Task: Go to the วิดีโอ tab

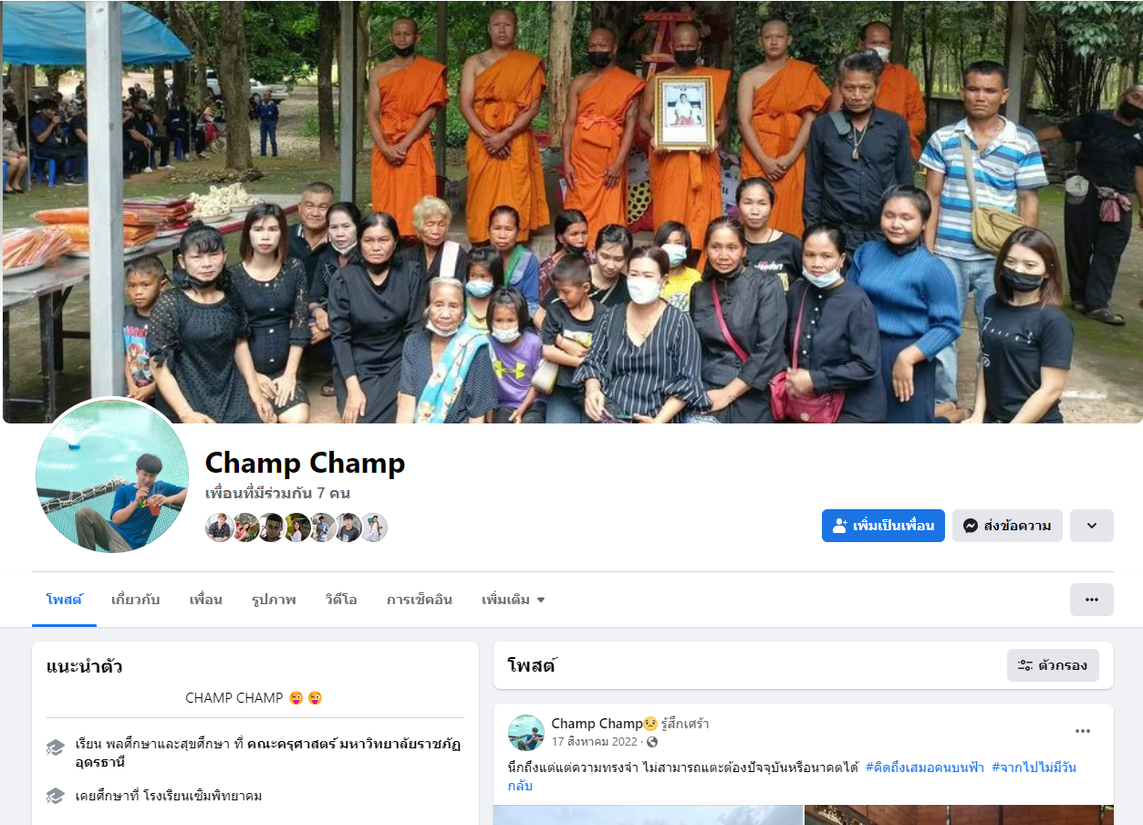Action: coord(341,600)
